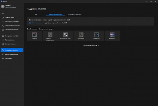This screenshot has width=158, height=106.
Task: Open Мои устройства ASUS
Action: 12,36
